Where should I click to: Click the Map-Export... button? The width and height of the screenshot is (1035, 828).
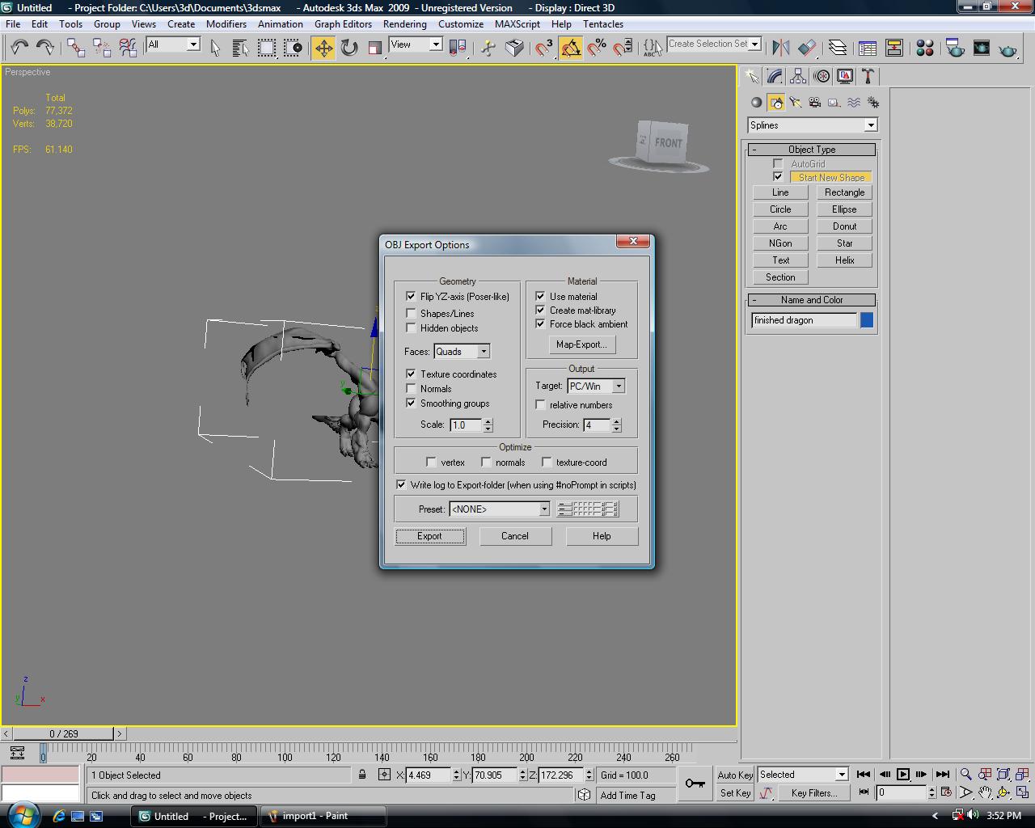tap(581, 344)
